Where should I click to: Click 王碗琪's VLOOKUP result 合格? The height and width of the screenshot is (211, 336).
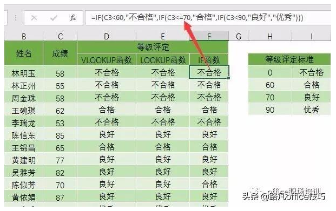107,110
